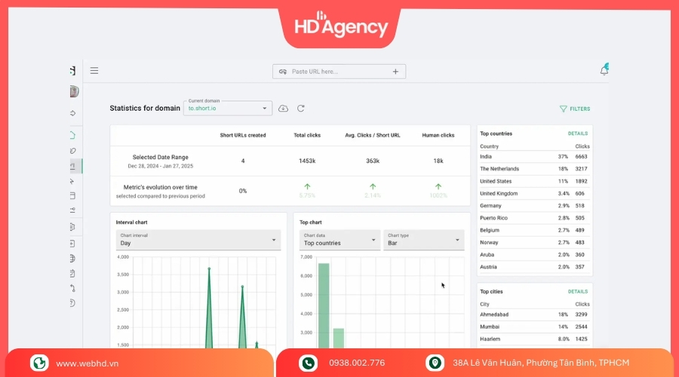679x377 pixels.
Task: Click the filter funnel icon
Action: [x=563, y=109]
